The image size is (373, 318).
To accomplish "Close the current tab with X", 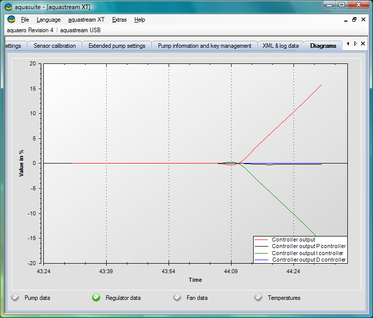I will click(x=363, y=44).
